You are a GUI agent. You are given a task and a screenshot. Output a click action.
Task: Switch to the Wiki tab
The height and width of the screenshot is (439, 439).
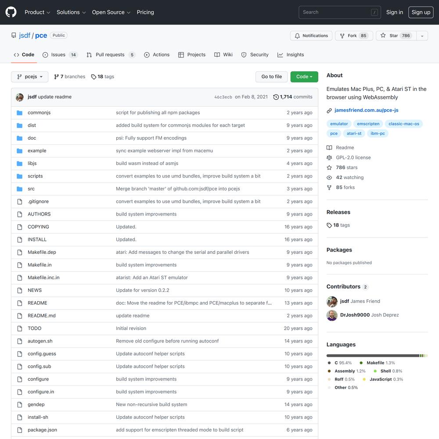coord(223,54)
